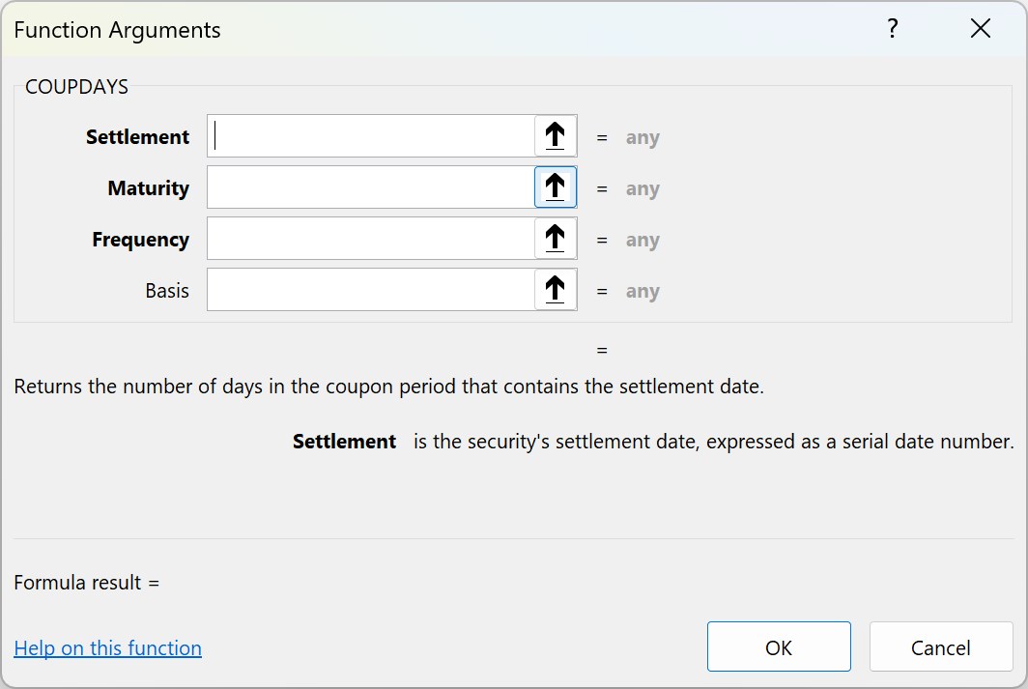The image size is (1028, 689).
Task: Click the question mark help icon
Action: click(893, 28)
